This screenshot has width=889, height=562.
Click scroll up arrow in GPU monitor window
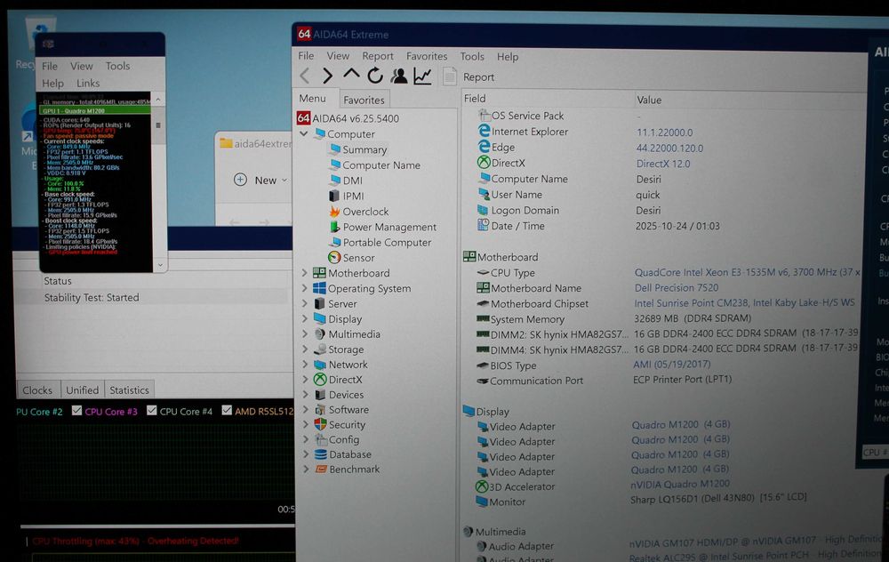pos(158,100)
